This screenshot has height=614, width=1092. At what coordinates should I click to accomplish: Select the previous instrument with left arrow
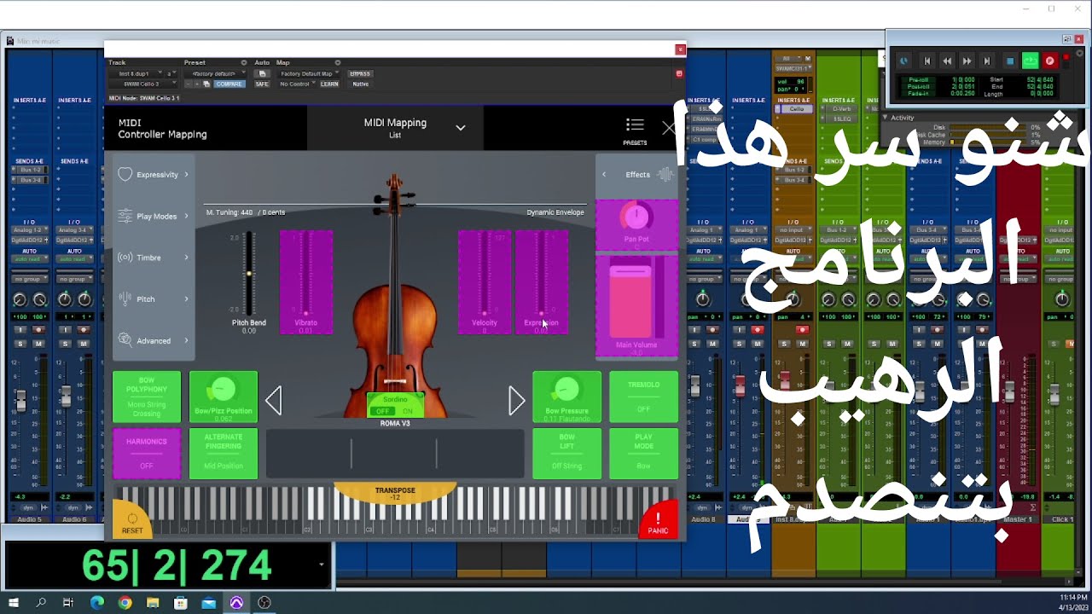coord(273,401)
